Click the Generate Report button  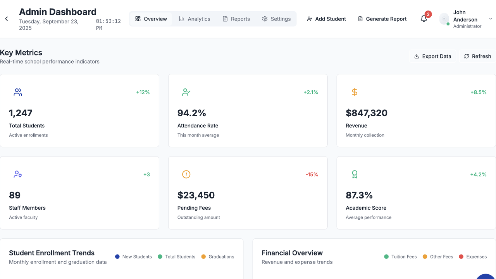click(382, 19)
